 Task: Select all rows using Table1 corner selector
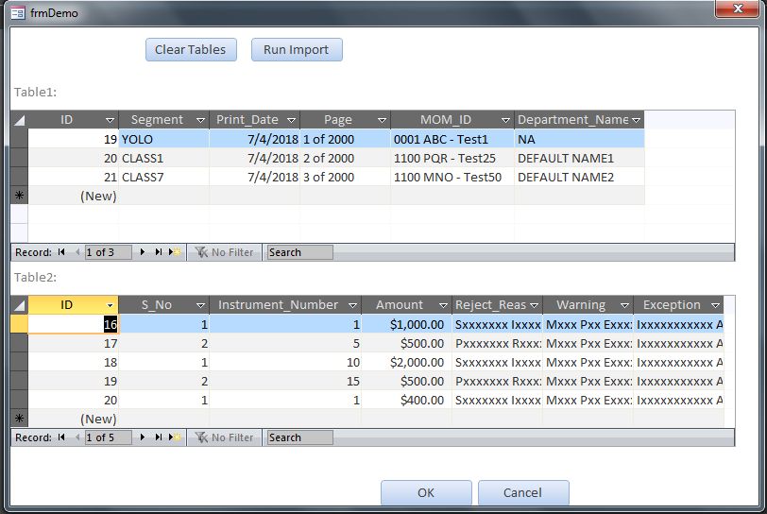tap(19, 120)
